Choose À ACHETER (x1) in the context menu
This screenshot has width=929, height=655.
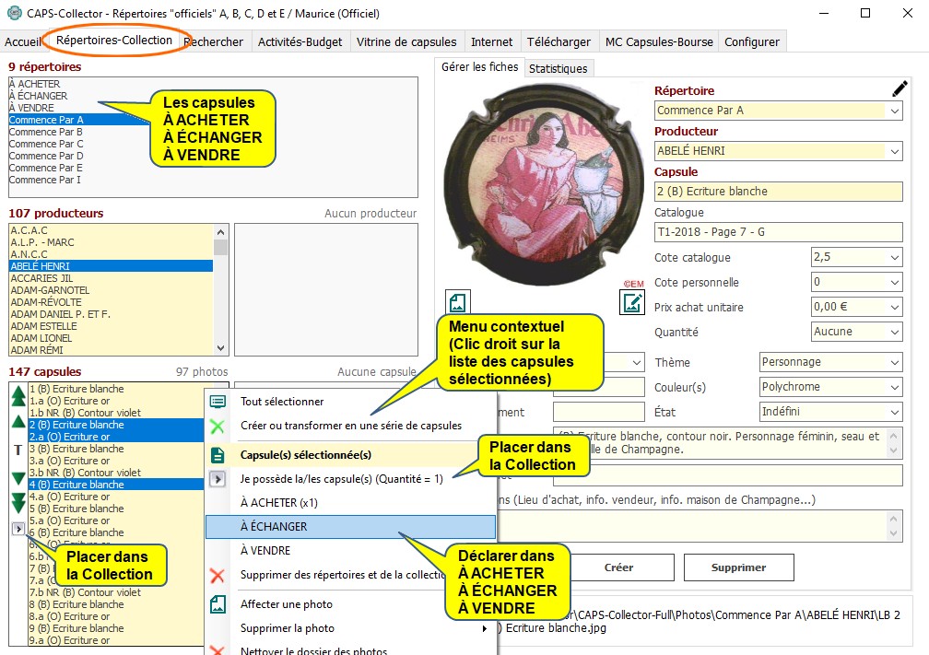coord(351,503)
